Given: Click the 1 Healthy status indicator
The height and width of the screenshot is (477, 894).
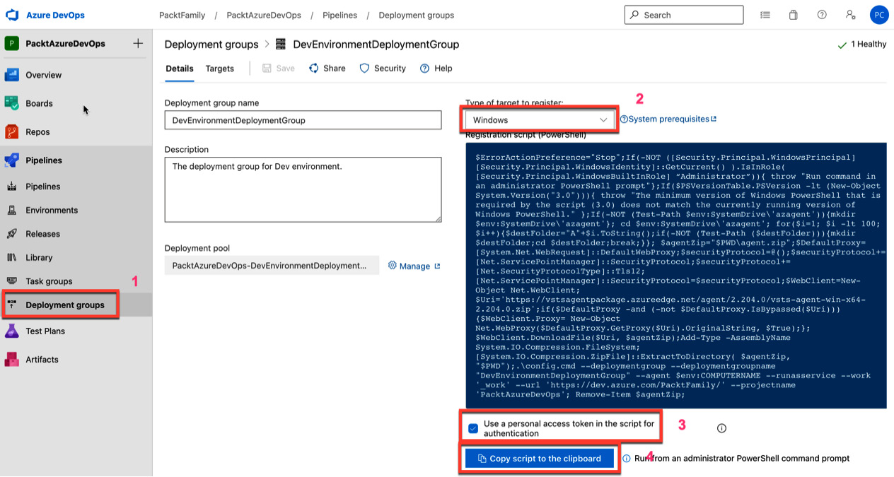Looking at the screenshot, I should pyautogui.click(x=861, y=45).
